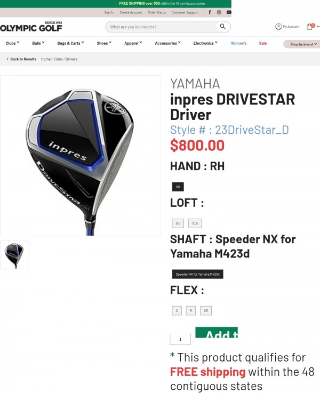The width and height of the screenshot is (320, 393).
Task: Open the My Account user icon
Action: (278, 27)
